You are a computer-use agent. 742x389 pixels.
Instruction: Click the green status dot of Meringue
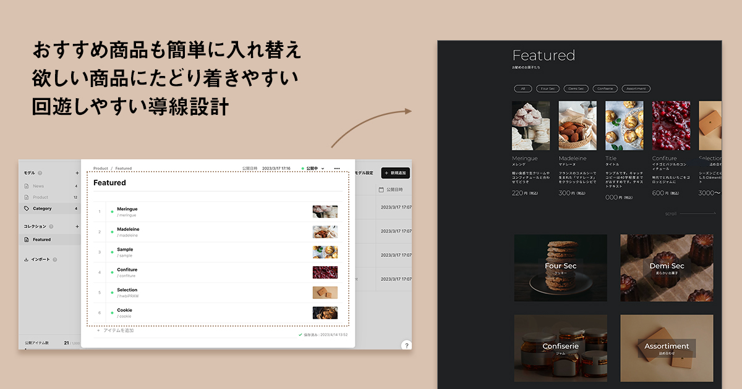pyautogui.click(x=112, y=212)
